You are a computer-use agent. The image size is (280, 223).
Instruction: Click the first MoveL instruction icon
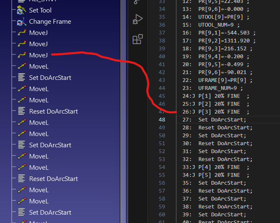(22, 67)
